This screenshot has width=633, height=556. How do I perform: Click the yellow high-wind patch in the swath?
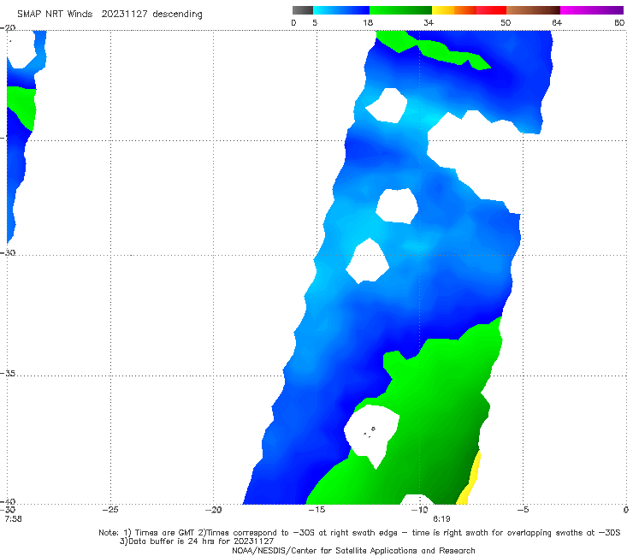pos(470,481)
